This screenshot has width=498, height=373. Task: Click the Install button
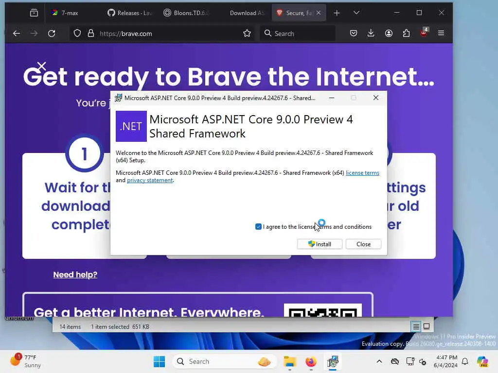tap(320, 244)
